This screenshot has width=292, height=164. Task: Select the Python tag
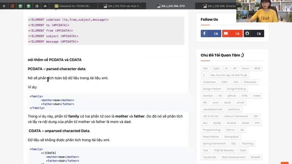(230, 130)
